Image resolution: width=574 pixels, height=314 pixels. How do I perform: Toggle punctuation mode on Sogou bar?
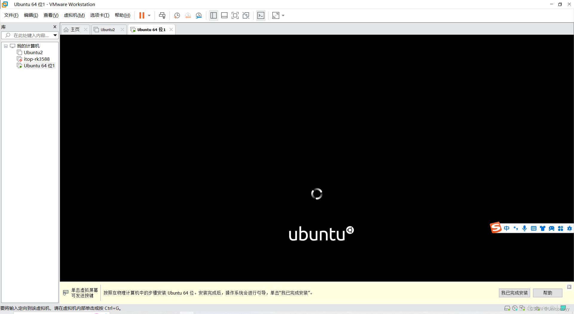point(516,228)
